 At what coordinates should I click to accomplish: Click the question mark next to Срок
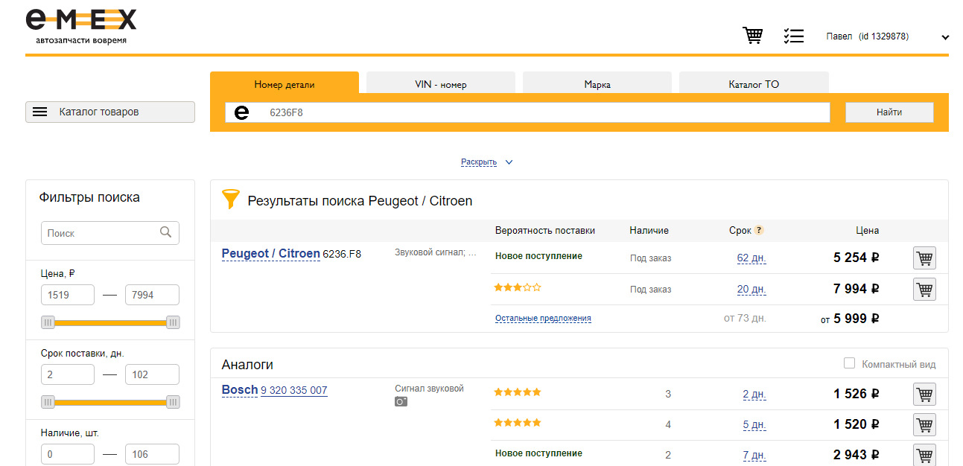tap(759, 231)
